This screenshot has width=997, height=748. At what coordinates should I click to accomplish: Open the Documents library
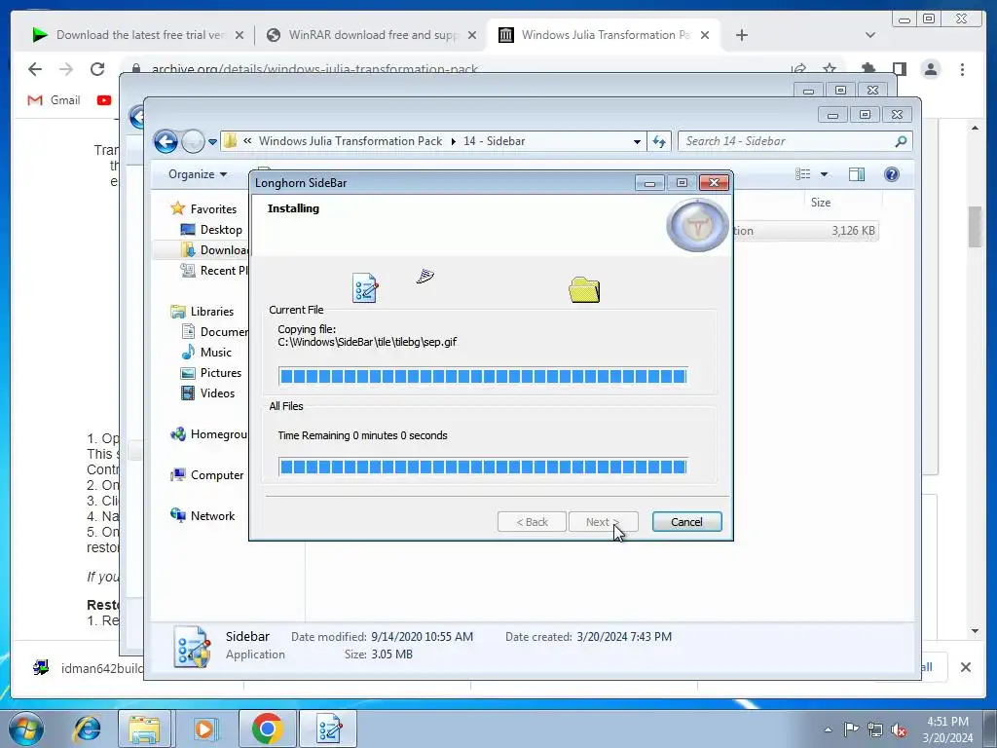tap(214, 331)
